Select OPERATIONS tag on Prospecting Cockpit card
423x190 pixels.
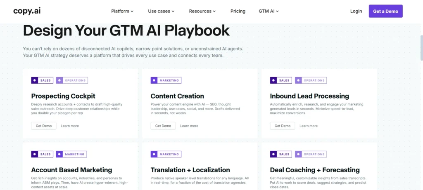point(72,80)
